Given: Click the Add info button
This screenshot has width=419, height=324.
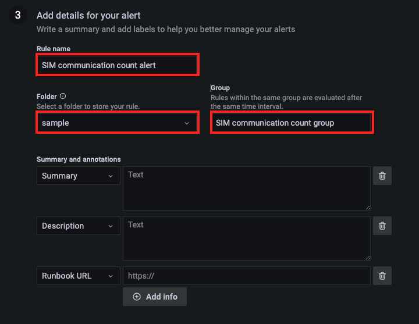Looking at the screenshot, I should click(155, 297).
